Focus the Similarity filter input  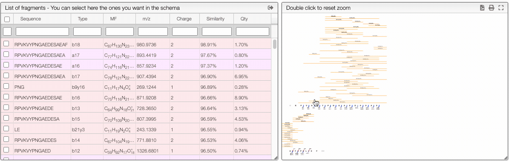click(x=216, y=31)
